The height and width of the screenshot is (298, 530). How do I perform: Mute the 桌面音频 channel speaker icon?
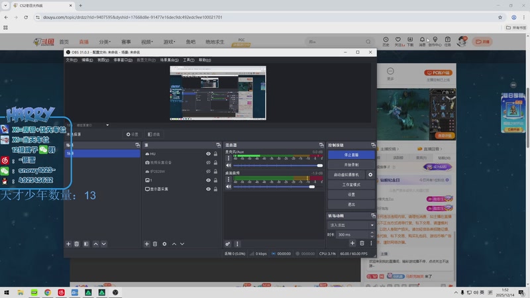229,187
